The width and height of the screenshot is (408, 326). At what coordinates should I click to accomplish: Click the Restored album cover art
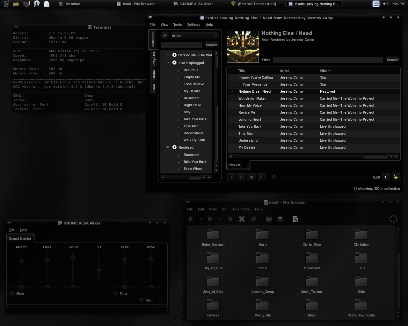tap(243, 47)
